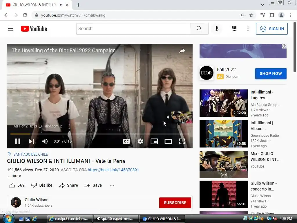Click the address bar URL
Viewport: 297px width, 223px height.
tap(73, 15)
